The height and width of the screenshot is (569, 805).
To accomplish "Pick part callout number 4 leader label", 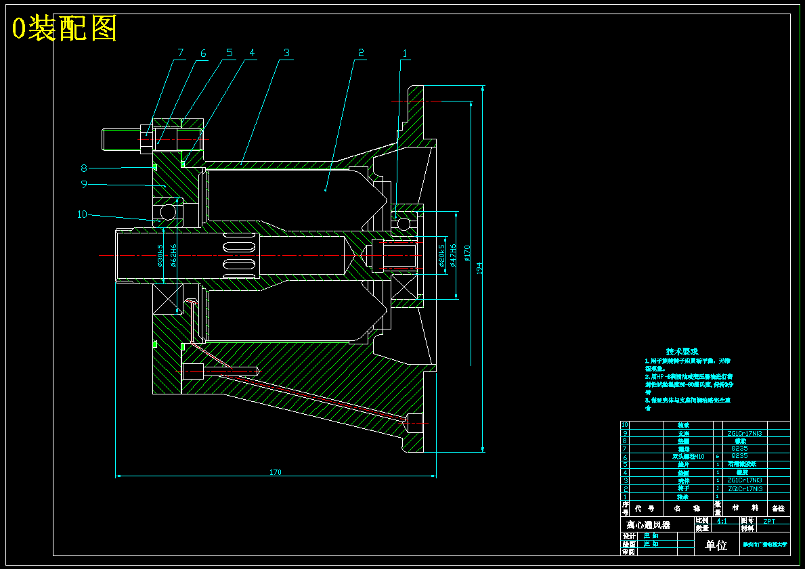I will tap(252, 52).
